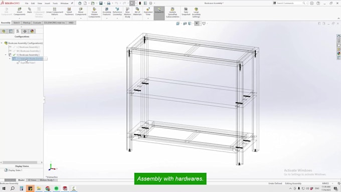Open the Insert menu
Viewport: 341px width, 192px height.
47,4
